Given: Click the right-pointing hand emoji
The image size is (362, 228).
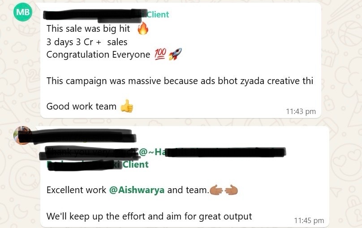Looking at the screenshot, I should pos(216,190).
